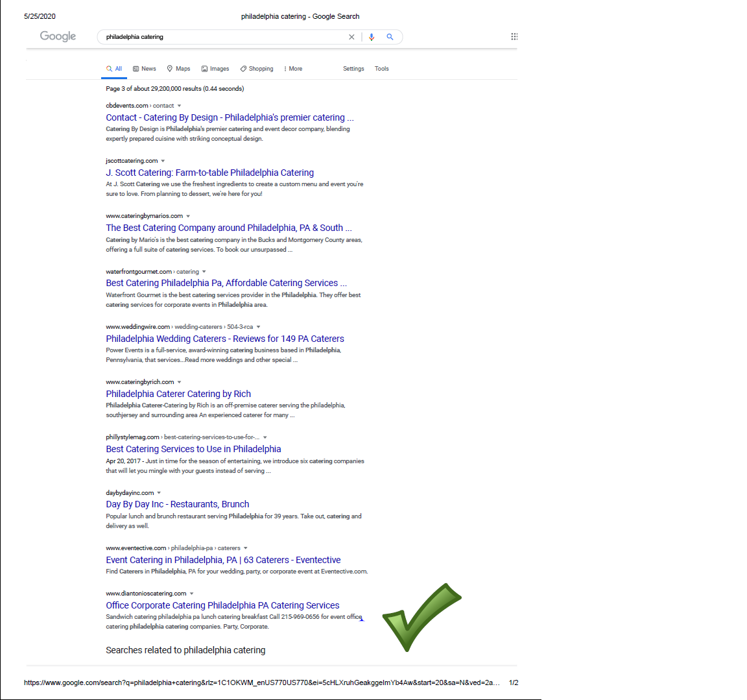Viewport: 747px width, 700px height.
Task: Expand dropdown arrow next to waterfrontgourmet.com
Action: pos(204,272)
